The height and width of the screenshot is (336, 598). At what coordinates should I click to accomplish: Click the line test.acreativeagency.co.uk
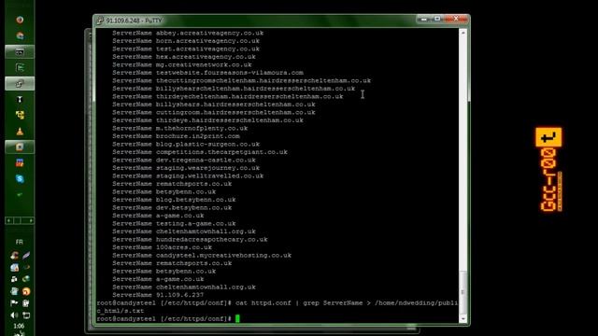tap(186, 49)
